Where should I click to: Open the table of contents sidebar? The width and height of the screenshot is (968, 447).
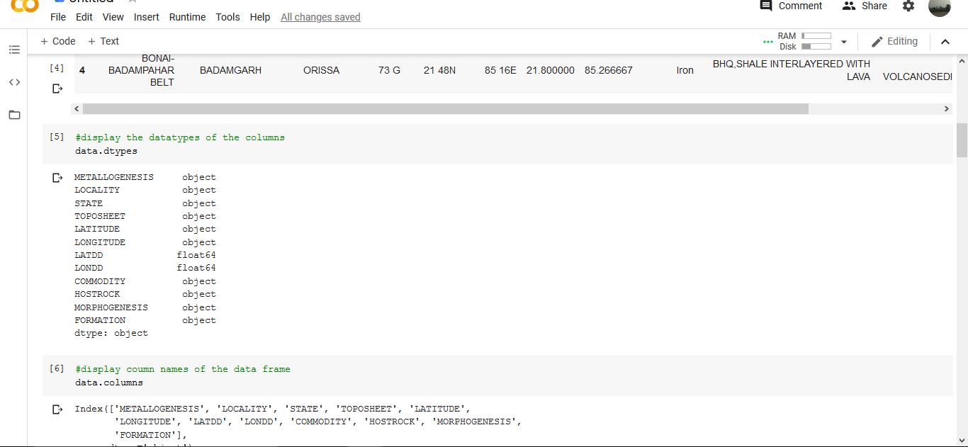[x=14, y=50]
